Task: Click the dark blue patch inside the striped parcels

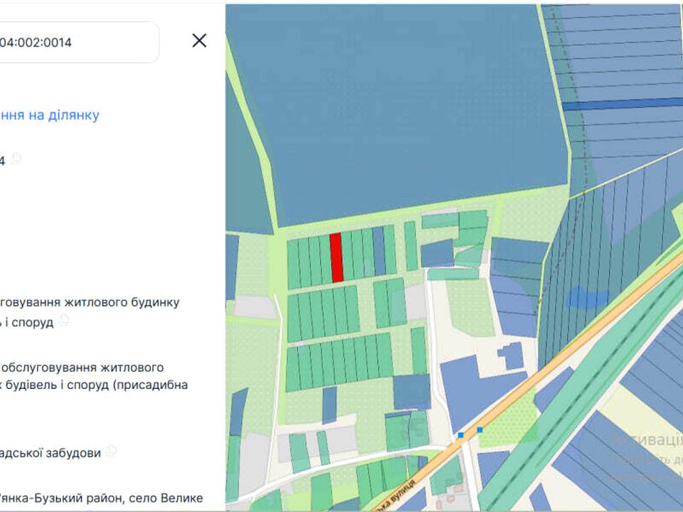Action: [583, 297]
